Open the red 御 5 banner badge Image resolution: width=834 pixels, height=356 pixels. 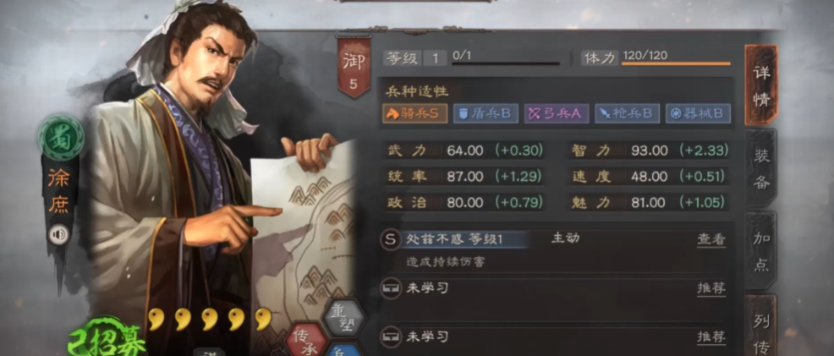354,68
